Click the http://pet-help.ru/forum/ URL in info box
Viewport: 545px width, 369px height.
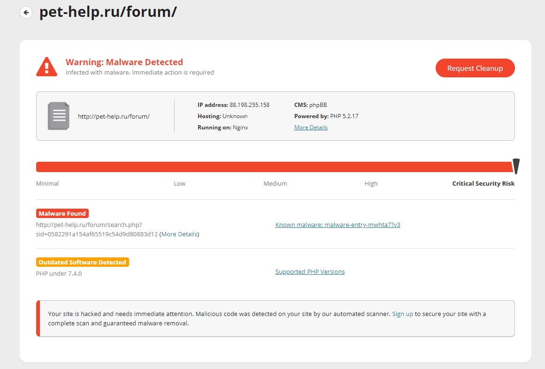[x=114, y=116]
